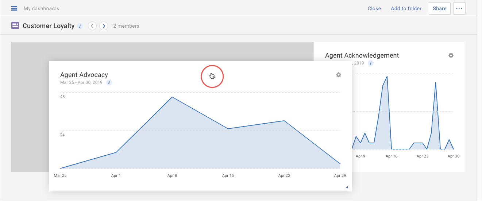Go to the previous dashboard arrow
The width and height of the screenshot is (482, 202).
(92, 26)
